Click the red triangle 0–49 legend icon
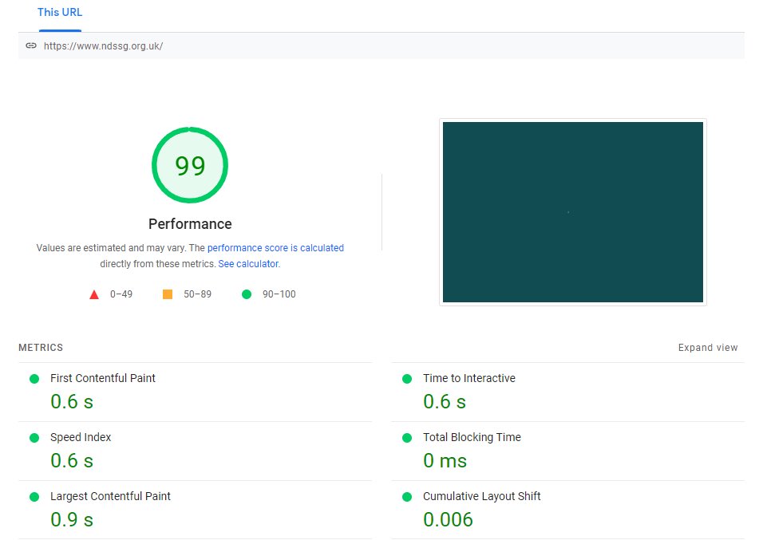Screen dimensions: 763x540 click(94, 294)
